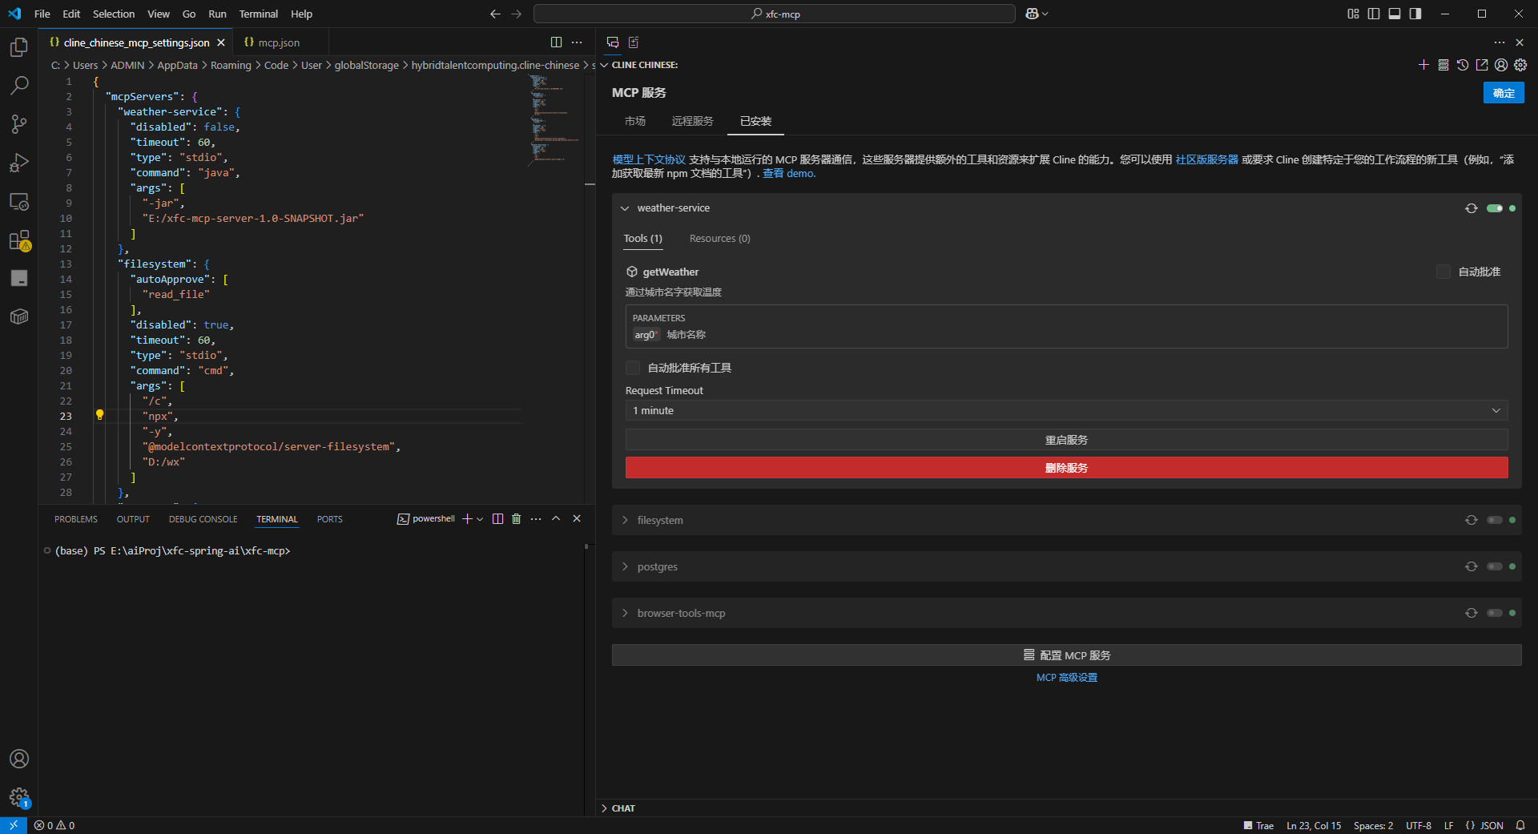Toggle secondary sidebar layout in title bar

tap(1415, 14)
